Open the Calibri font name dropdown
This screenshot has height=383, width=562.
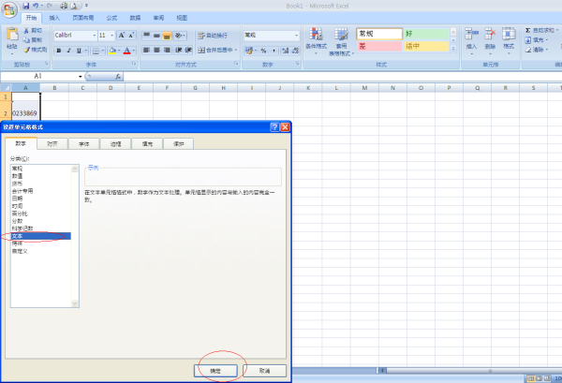(x=92, y=35)
